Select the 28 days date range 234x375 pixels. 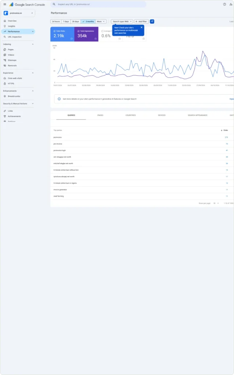point(76,22)
